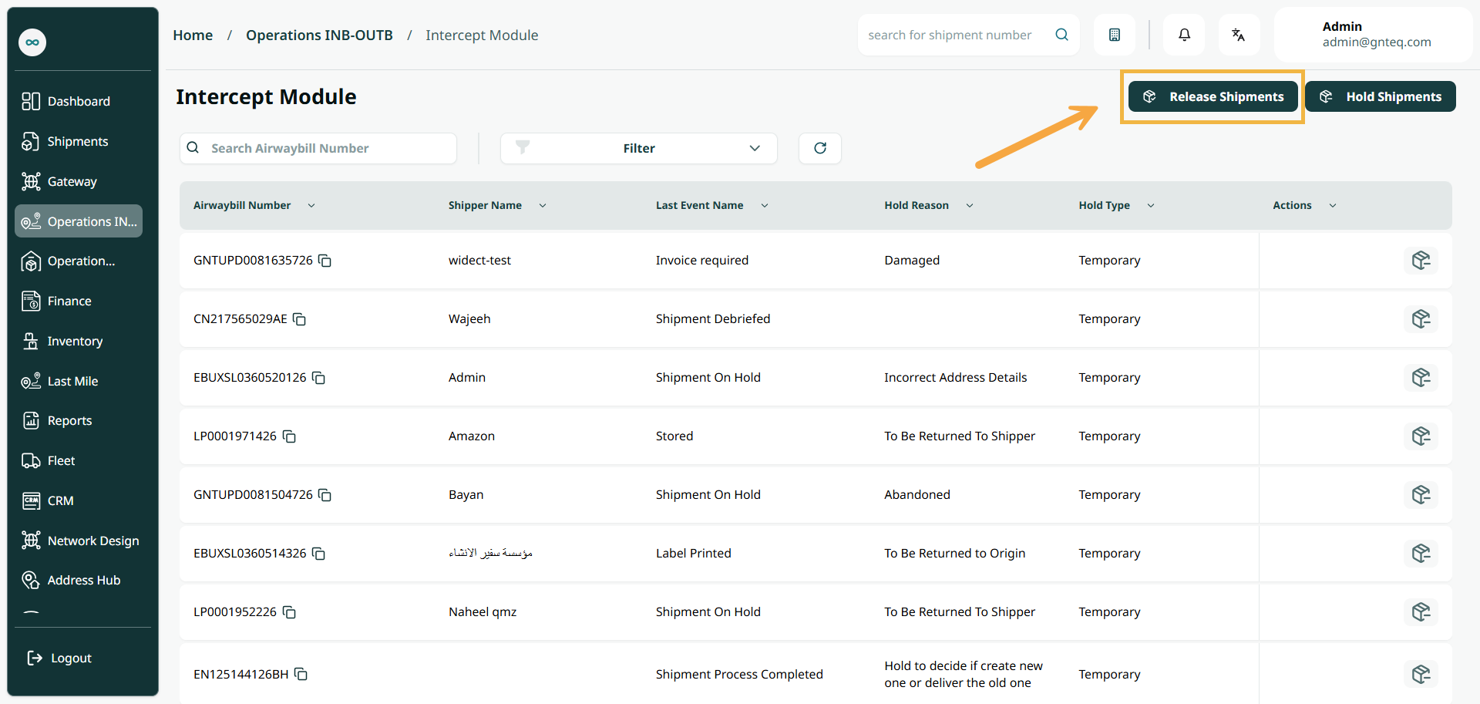Click the magnifier icon in top search
1480x704 pixels.
coord(1061,35)
